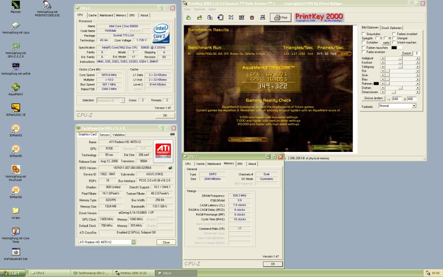
Task: Open the Windows Start menu
Action: click(13, 273)
